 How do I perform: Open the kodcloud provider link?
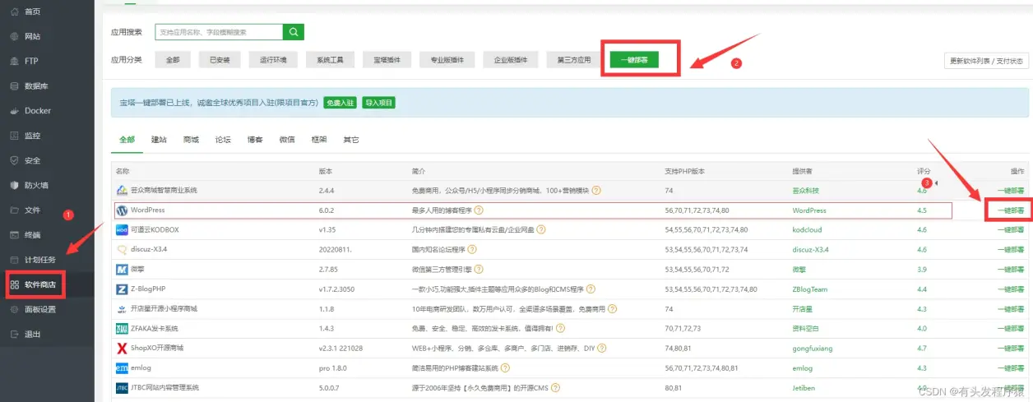tap(807, 230)
